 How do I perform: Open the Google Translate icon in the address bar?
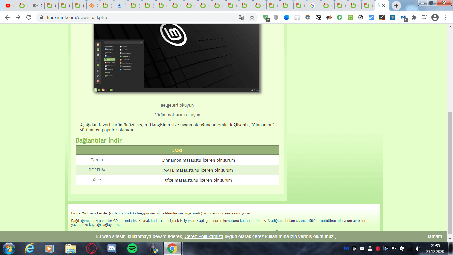point(241,17)
